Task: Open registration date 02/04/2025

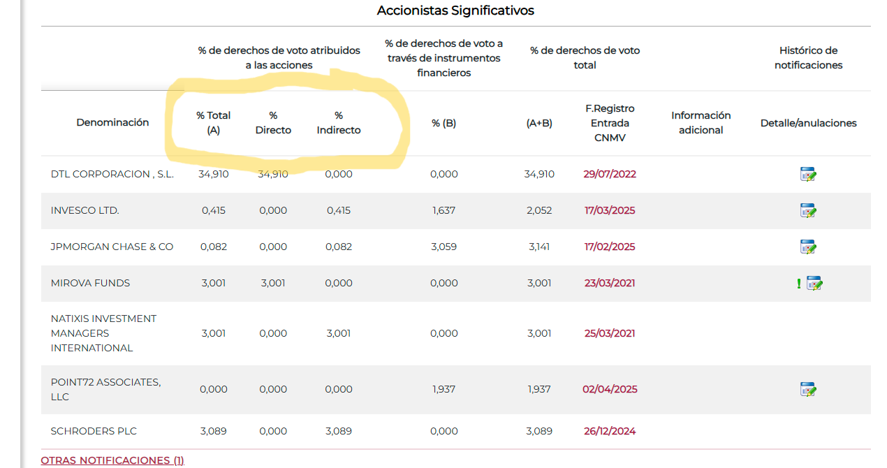Action: click(610, 389)
